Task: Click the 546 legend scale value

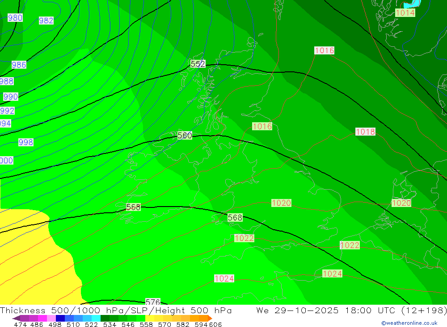Action: pyautogui.click(x=128, y=324)
